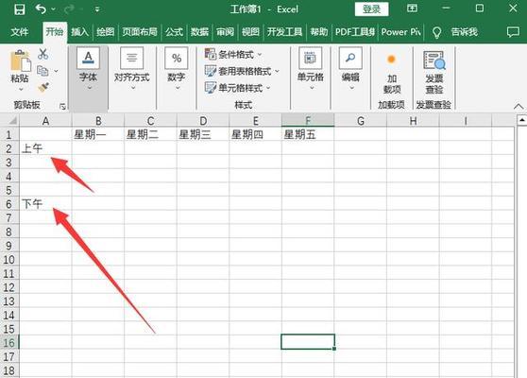Click the 加载项 add-ins icon
527x378 pixels.
(391, 60)
